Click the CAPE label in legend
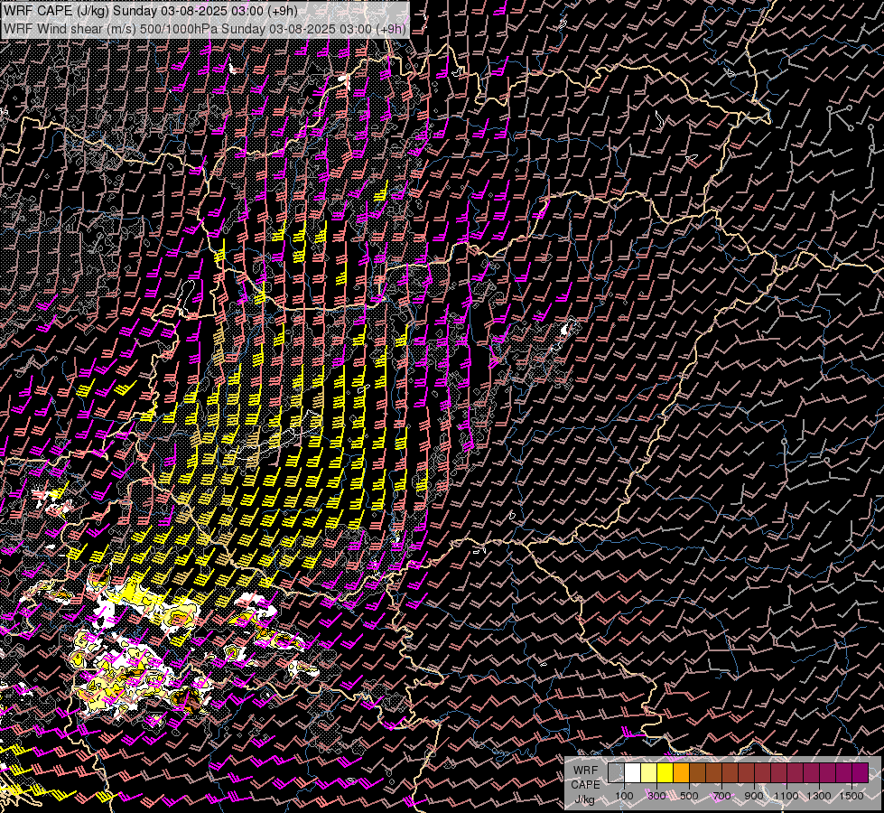This screenshot has height=813, width=884. point(585,785)
